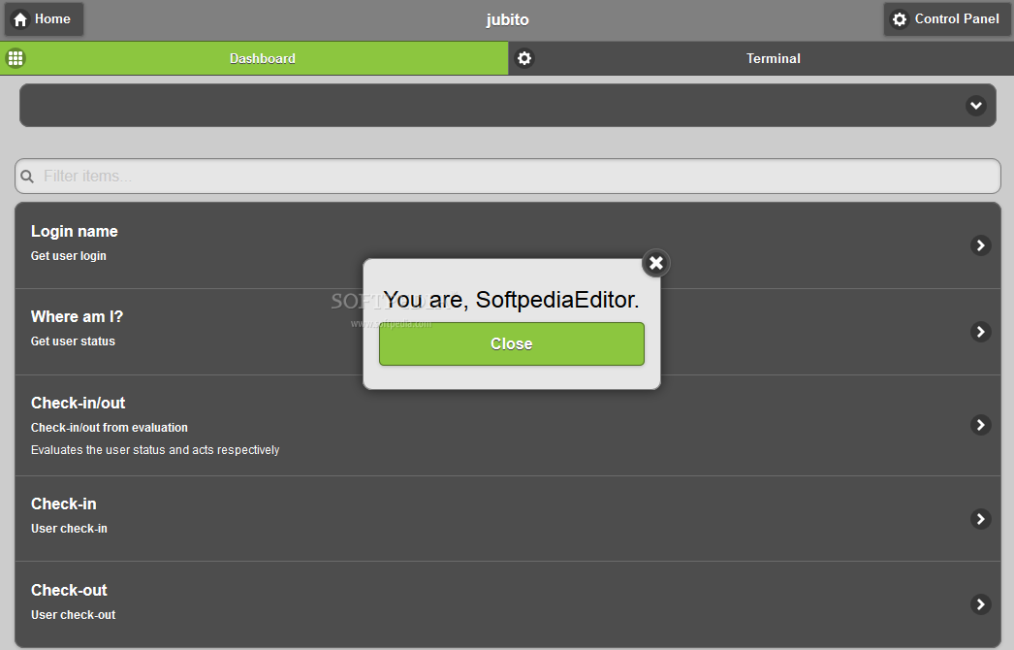
Task: Switch to the Terminal tab
Action: (761, 58)
